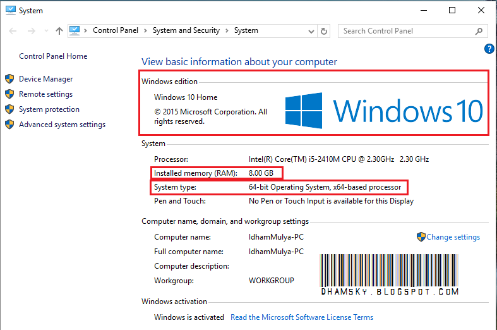Select Control Panel in breadcrumb path
This screenshot has width=497, height=330.
click(115, 30)
